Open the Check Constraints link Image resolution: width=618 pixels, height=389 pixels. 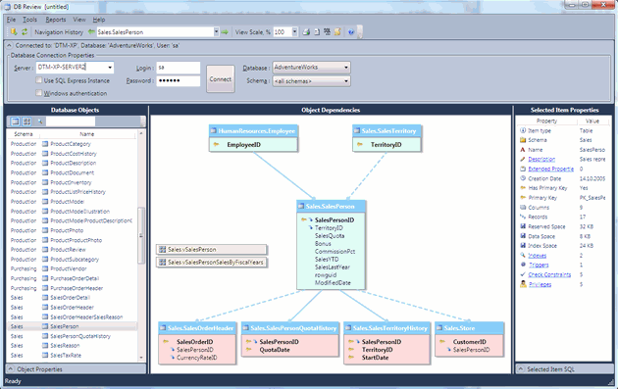(549, 274)
